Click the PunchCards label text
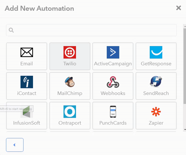Viewport: 186px width, 155px height. coord(113,123)
